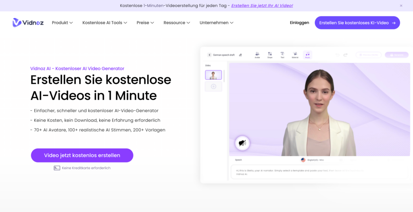This screenshot has height=212, width=413.
Task: Click the Vidnoz AI - Kostenloser AI Video Generator text
Action: (77, 69)
